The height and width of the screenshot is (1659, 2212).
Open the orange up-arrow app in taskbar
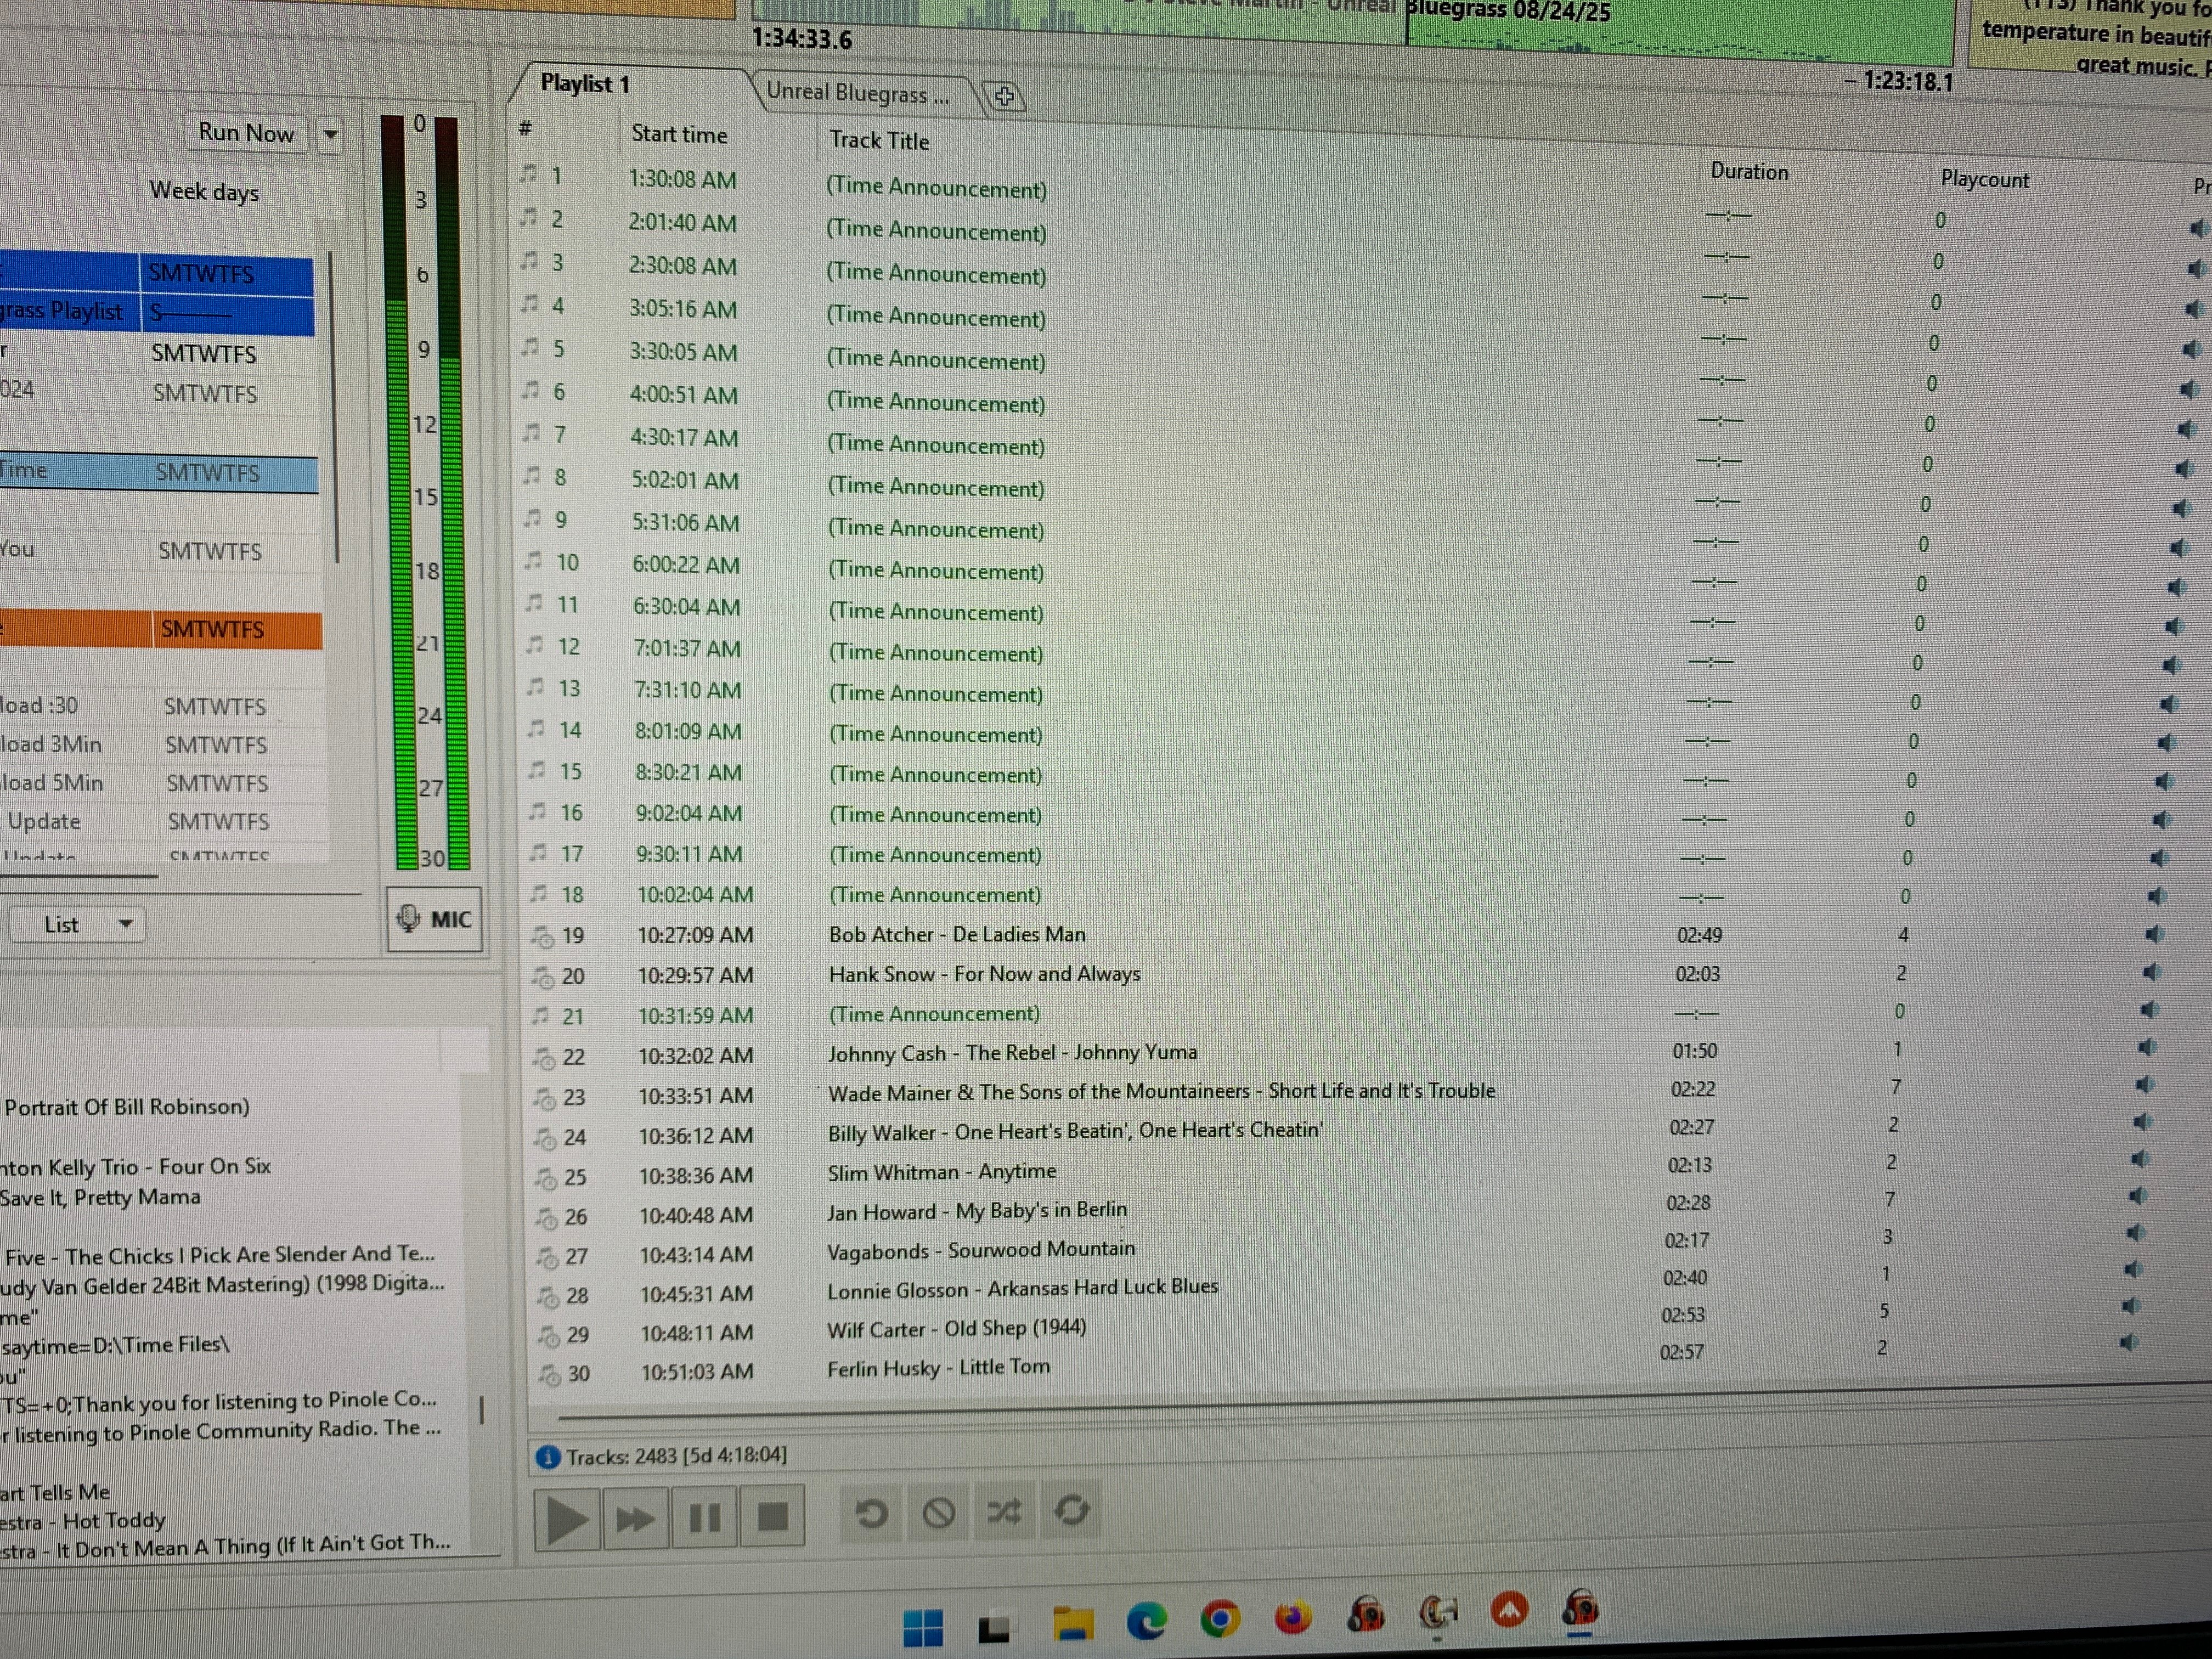pyautogui.click(x=1509, y=1609)
